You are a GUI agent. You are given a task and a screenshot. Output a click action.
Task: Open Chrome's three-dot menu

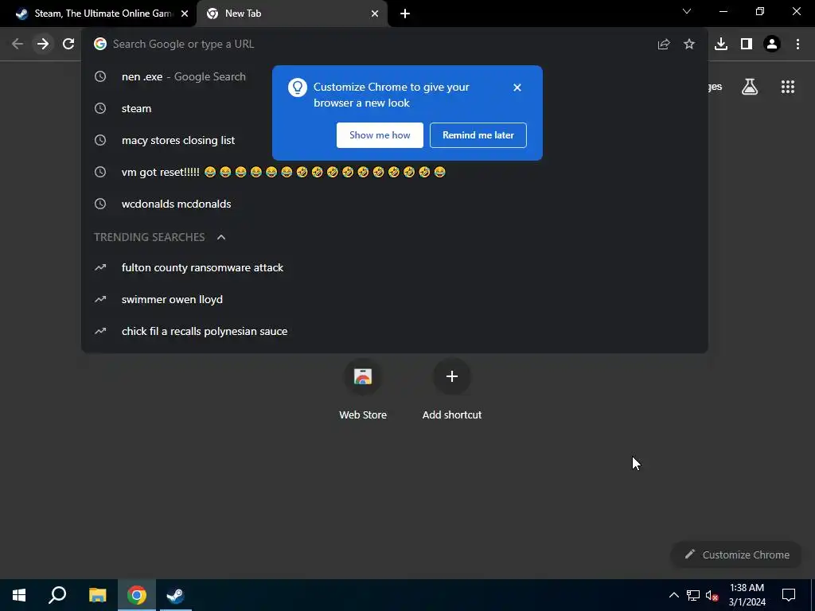pos(797,45)
